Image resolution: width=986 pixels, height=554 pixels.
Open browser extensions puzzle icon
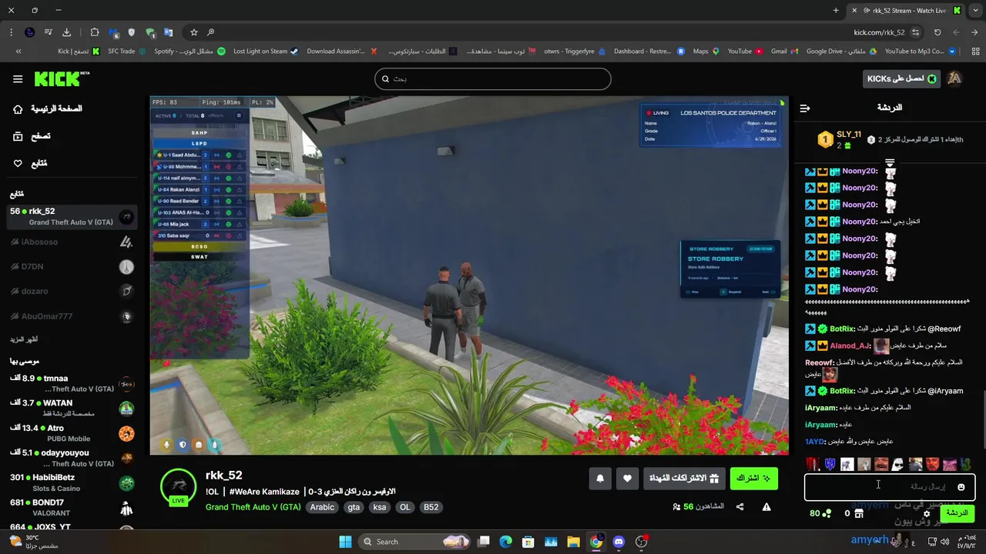tap(94, 32)
